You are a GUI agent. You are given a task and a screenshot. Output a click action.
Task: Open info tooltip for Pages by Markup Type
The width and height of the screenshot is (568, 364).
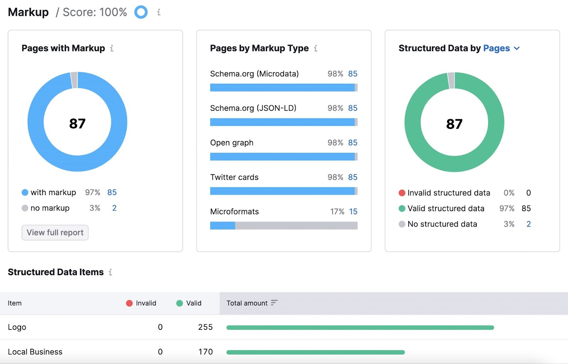pyautogui.click(x=316, y=48)
